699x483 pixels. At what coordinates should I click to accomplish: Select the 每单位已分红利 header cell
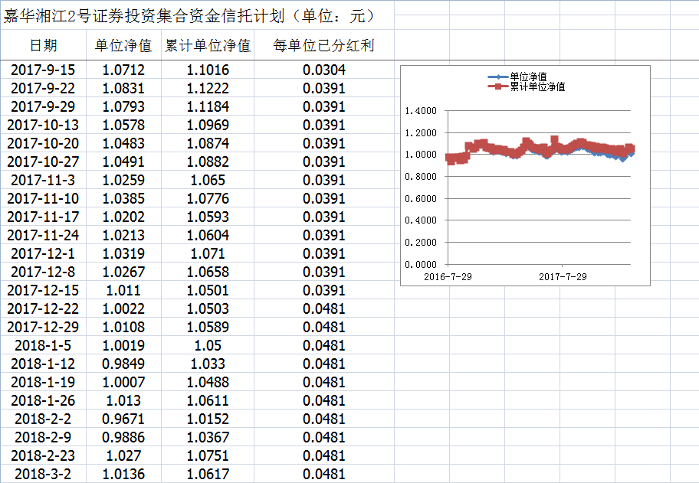(323, 46)
